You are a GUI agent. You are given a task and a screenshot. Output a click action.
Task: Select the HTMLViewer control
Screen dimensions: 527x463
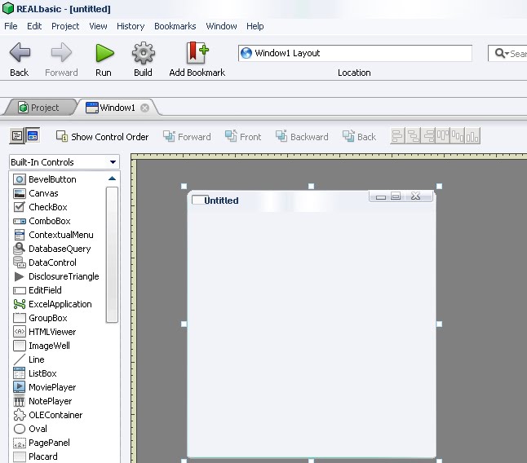coord(45,332)
